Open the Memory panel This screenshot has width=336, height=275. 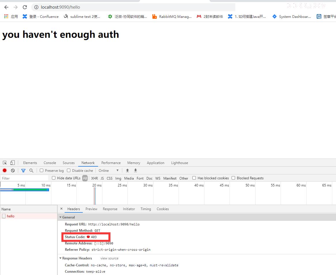tap(134, 163)
